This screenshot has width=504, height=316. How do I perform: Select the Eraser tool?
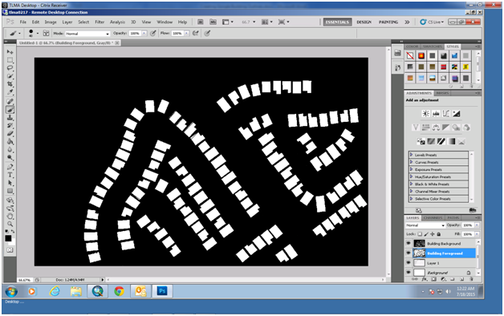tap(10, 134)
